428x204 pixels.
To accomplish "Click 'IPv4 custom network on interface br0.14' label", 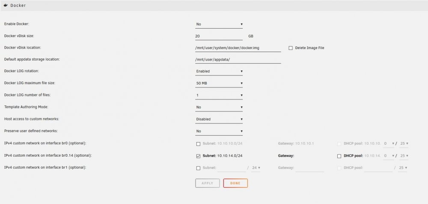I will click(x=48, y=156).
